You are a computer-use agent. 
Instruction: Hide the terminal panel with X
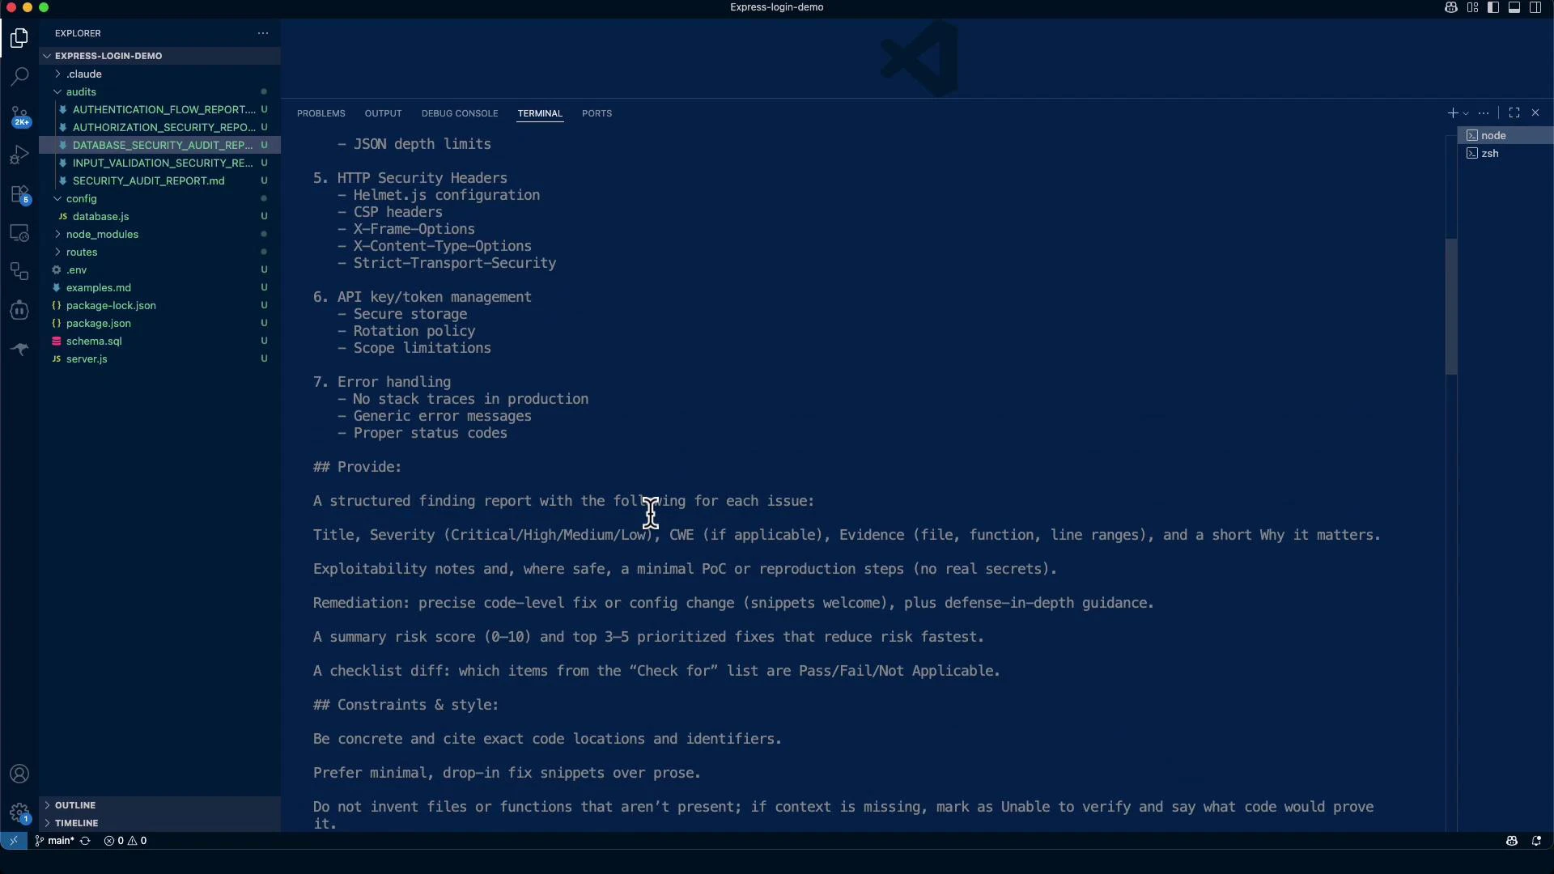(1535, 113)
